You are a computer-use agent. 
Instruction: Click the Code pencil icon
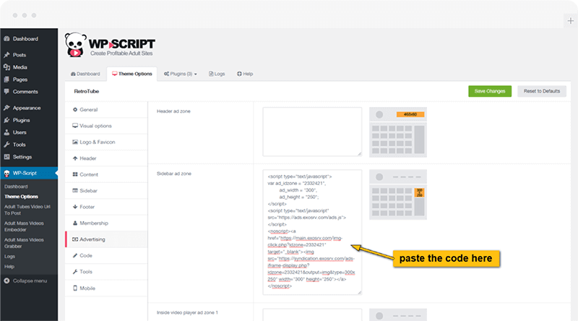(75, 256)
